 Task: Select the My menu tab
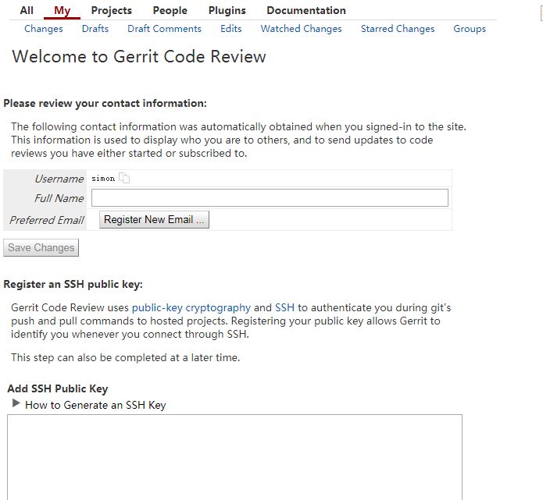(x=62, y=10)
